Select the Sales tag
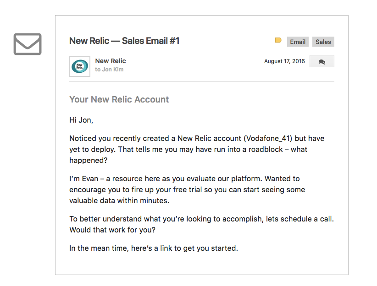 [x=323, y=42]
